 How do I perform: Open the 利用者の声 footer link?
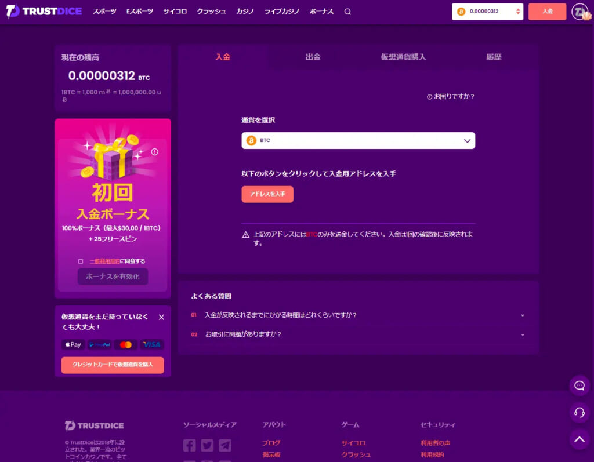(x=435, y=443)
